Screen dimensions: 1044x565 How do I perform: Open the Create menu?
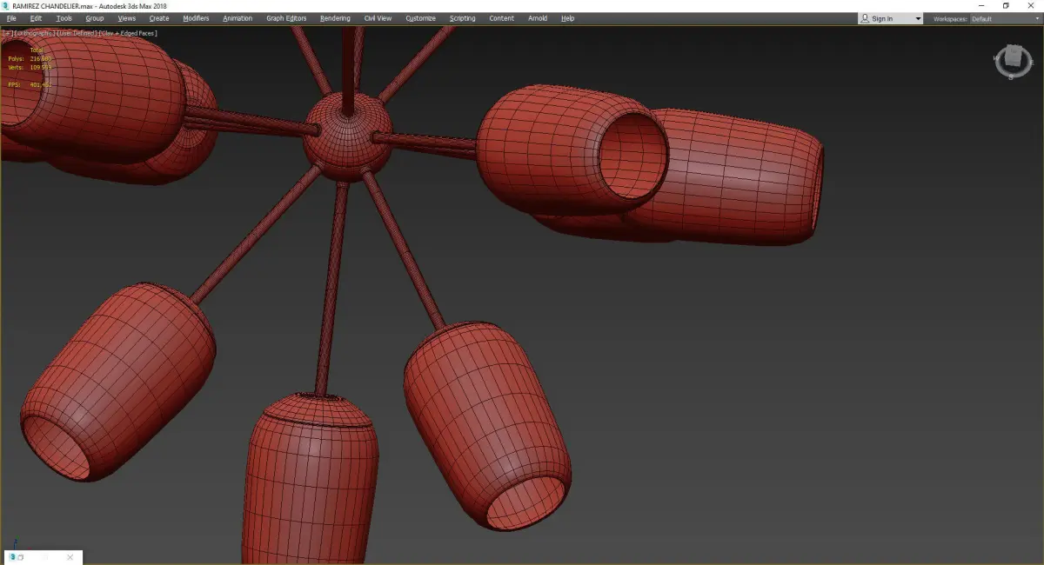[159, 18]
